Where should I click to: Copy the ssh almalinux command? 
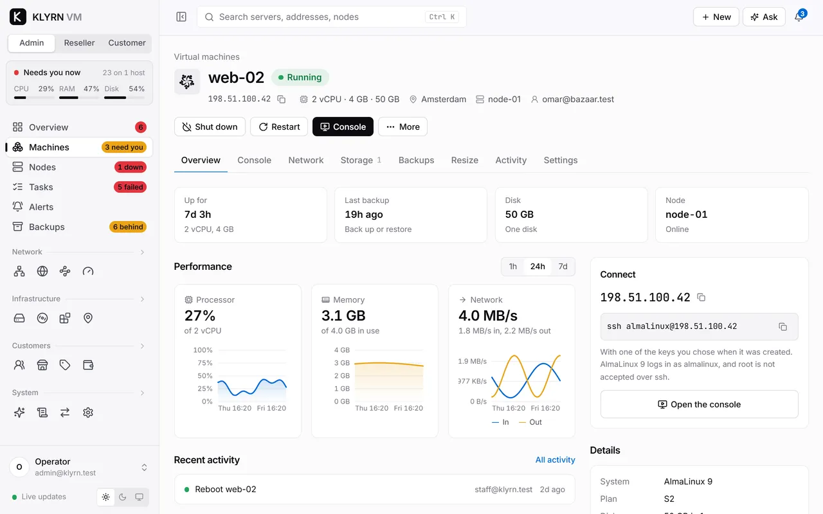click(x=782, y=326)
